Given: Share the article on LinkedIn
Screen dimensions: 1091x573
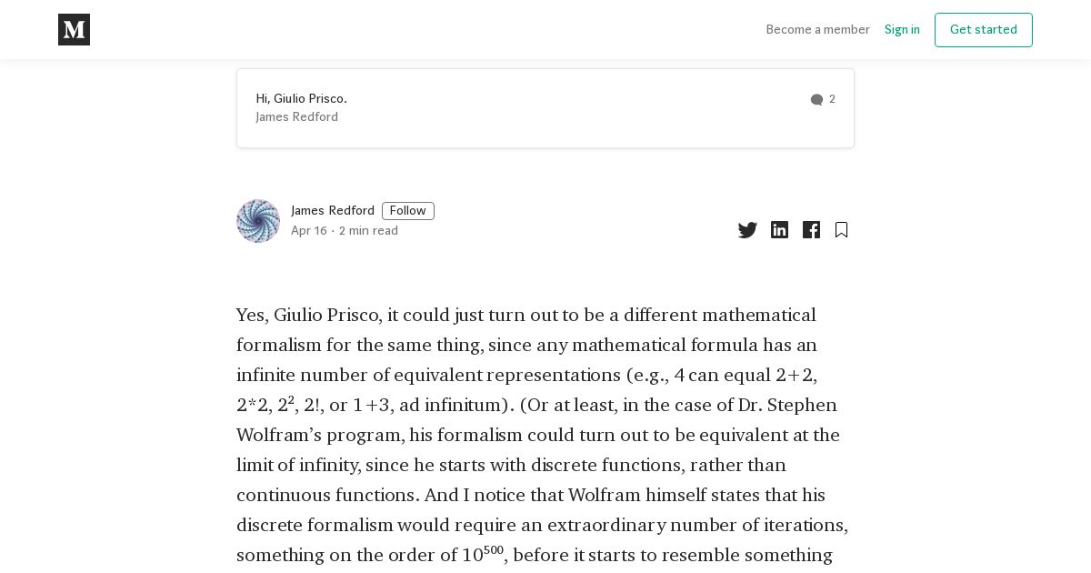Looking at the screenshot, I should [779, 230].
